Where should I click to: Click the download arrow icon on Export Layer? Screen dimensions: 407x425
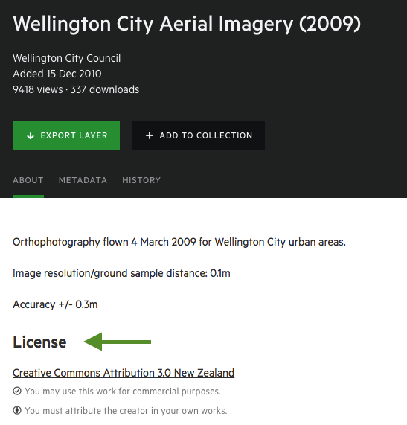click(31, 135)
